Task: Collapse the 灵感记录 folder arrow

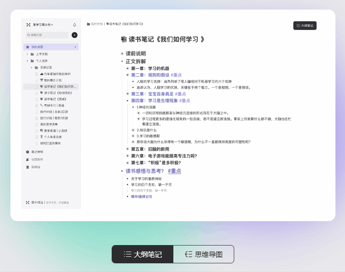Action: [31, 67]
